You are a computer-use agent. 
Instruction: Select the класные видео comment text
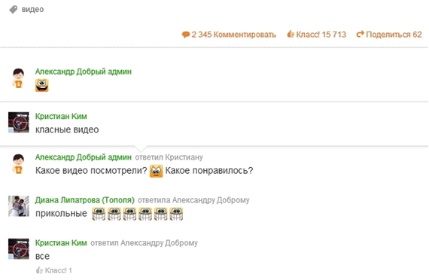67,129
